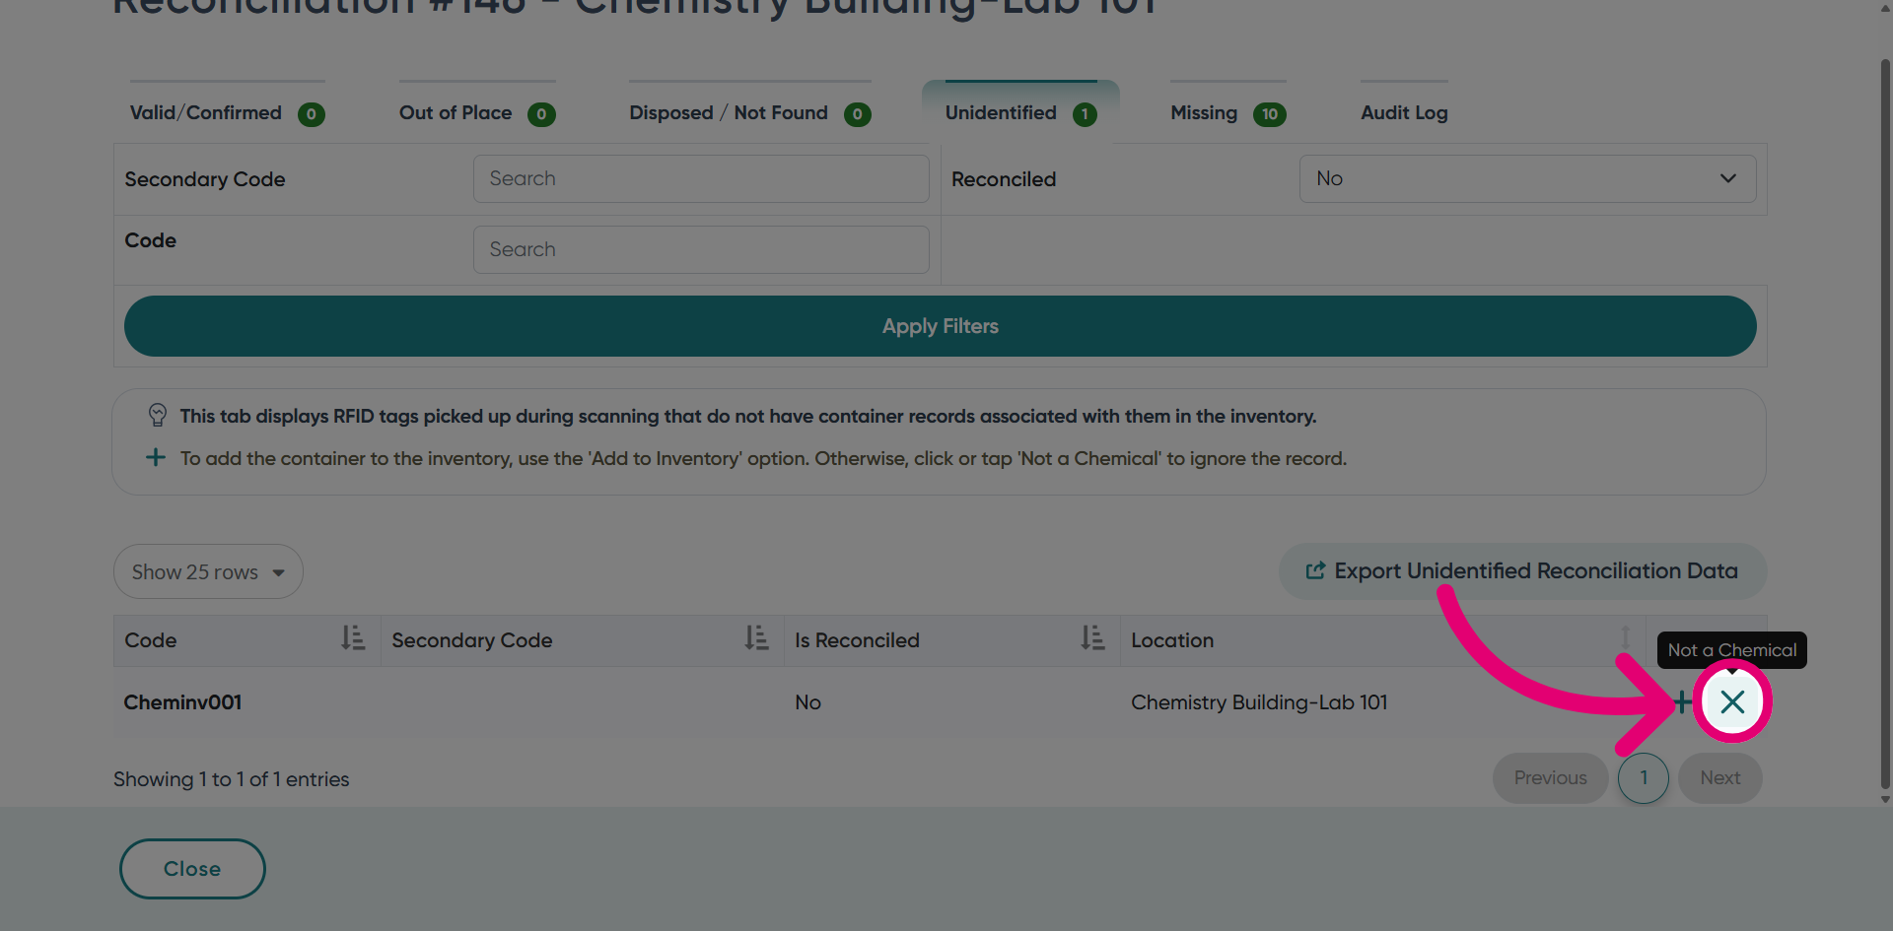The image size is (1893, 931).
Task: Sort by Code column icon
Action: (x=353, y=638)
